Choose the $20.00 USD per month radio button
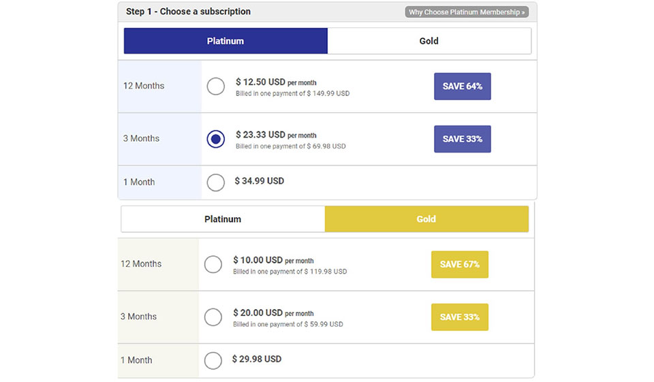Viewport: 654px width, 382px height. coord(213,317)
